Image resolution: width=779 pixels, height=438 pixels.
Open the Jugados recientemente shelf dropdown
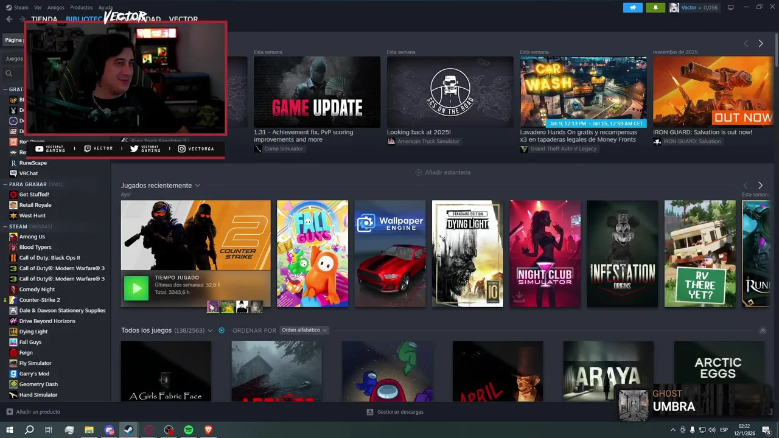point(198,186)
